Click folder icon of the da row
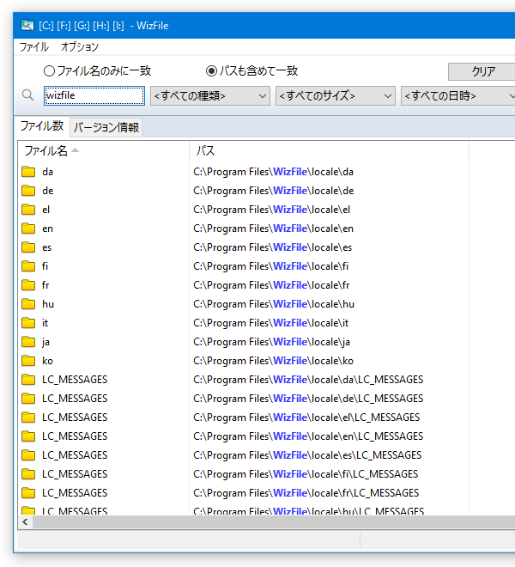Screen dimensions: 515x567 point(28,172)
